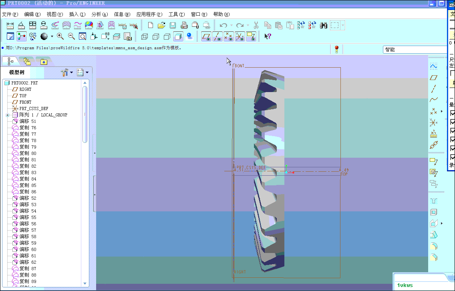Open the 编辑(E) menu

pos(32,14)
